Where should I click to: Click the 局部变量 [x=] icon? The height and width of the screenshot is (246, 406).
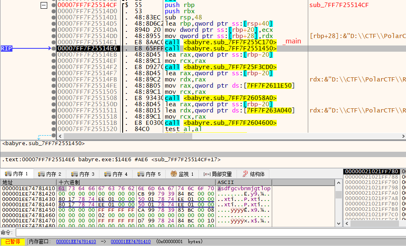click(207, 174)
